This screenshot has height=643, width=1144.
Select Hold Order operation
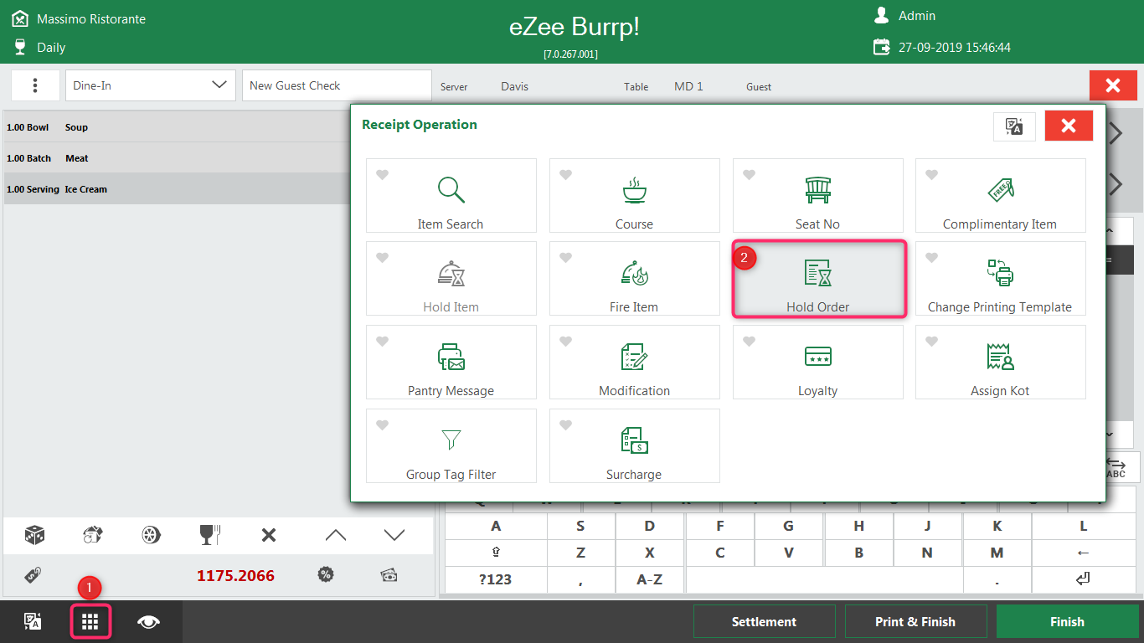click(817, 279)
